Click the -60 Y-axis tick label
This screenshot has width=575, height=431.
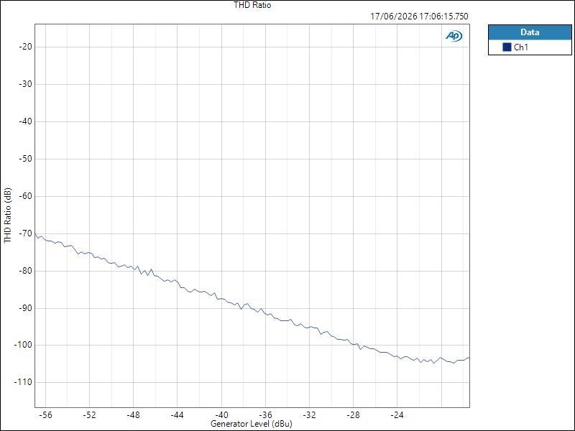pyautogui.click(x=25, y=196)
